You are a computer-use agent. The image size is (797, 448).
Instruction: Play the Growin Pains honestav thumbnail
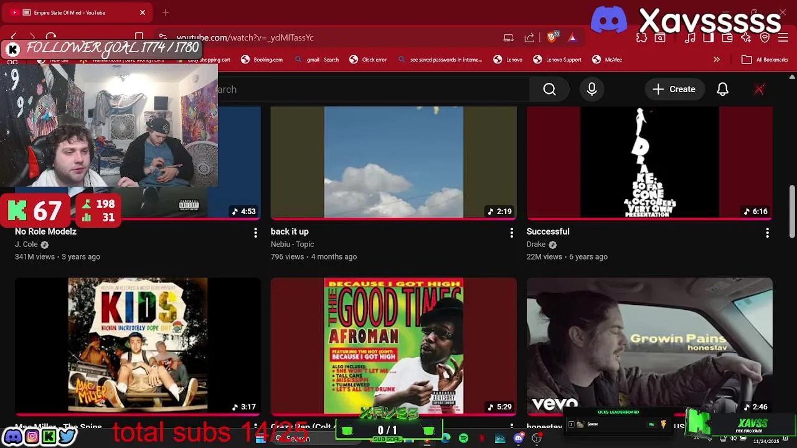[x=649, y=346]
